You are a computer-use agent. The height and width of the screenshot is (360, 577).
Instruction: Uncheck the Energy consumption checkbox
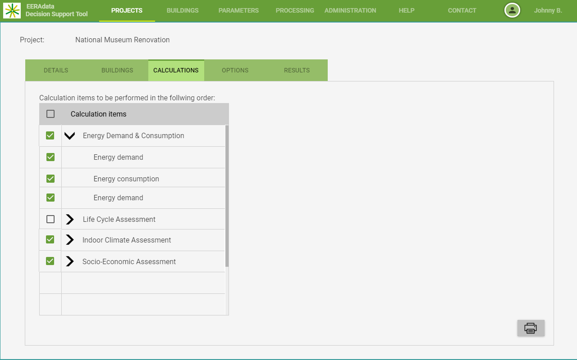coord(50,179)
